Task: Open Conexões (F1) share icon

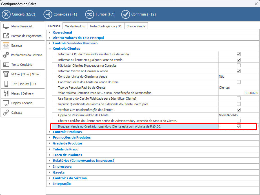Action: (48, 14)
